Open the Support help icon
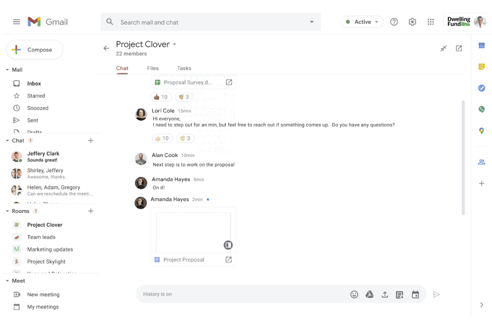This screenshot has height=335, width=492. [x=394, y=22]
